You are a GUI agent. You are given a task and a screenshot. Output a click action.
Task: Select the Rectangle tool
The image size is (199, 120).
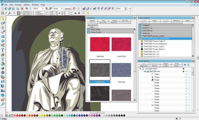3,37
